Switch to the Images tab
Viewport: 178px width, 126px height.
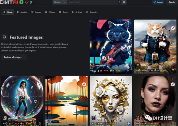pos(36,12)
